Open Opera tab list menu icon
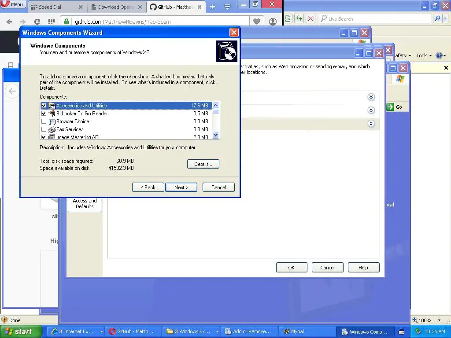This screenshot has width=451, height=338. point(227,7)
